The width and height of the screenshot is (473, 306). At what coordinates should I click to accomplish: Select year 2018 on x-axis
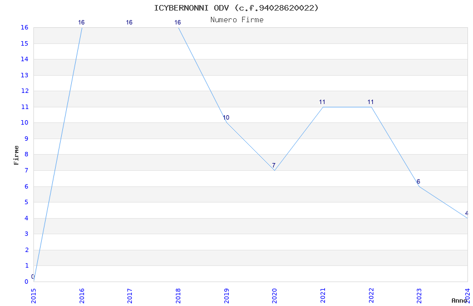click(178, 296)
